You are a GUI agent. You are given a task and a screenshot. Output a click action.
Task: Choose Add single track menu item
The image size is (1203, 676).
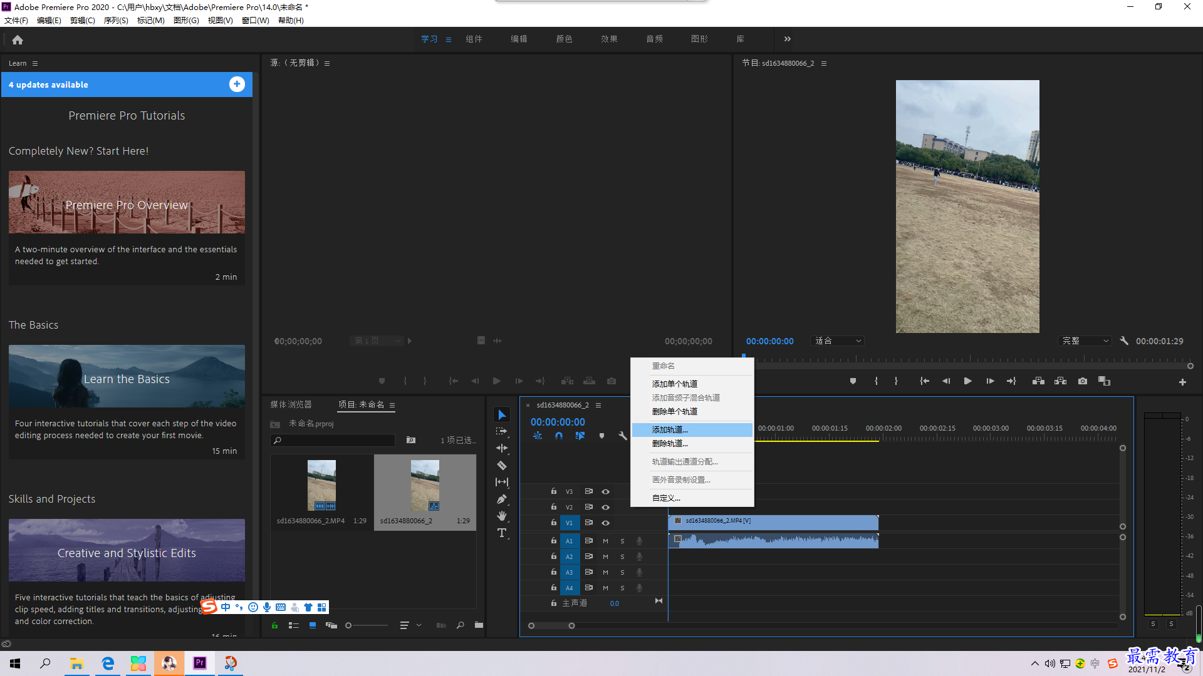click(x=692, y=384)
